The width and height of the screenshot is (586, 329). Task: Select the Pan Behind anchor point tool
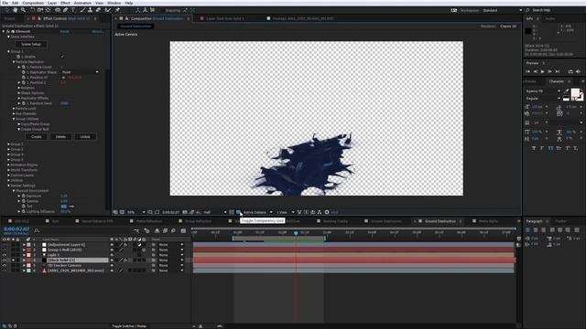48,10
